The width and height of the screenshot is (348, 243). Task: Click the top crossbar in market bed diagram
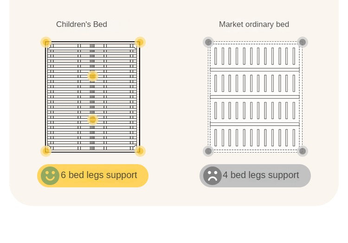coord(255,70)
